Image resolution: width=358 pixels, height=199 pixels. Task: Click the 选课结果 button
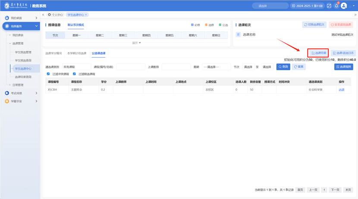tap(319, 53)
